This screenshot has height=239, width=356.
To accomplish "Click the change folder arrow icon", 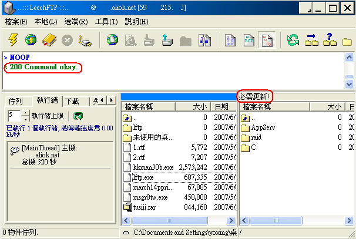I will pyautogui.click(x=311, y=40).
